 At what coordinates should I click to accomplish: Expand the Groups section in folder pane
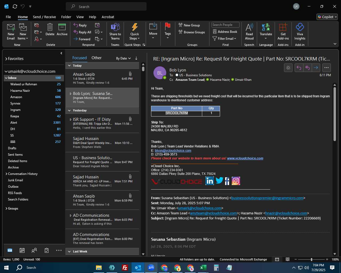coord(6,208)
